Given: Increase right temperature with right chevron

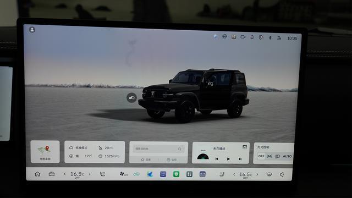Looking at the screenshot, I should (257, 174).
